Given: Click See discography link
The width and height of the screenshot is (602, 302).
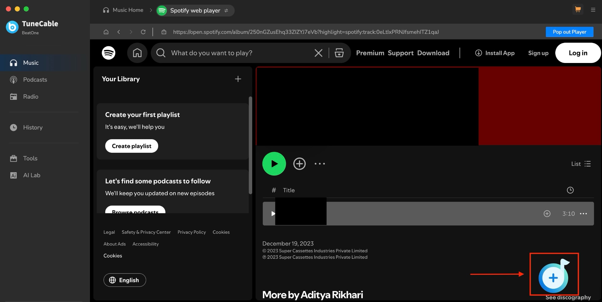Looking at the screenshot, I should tap(568, 297).
